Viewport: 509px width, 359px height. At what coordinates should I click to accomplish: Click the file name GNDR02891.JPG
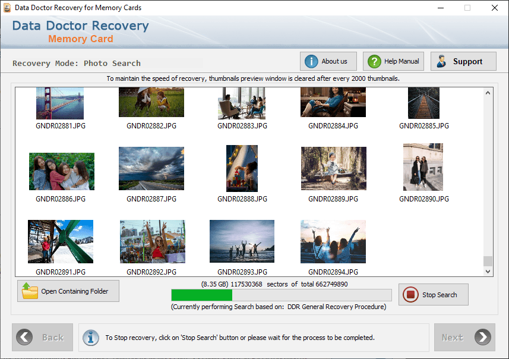61,272
